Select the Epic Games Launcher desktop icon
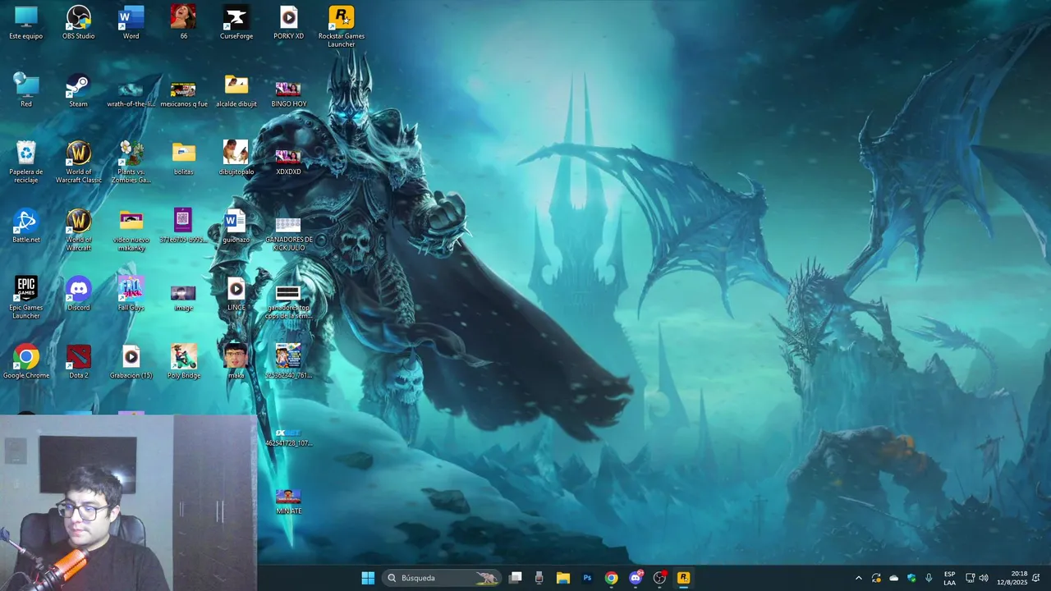The height and width of the screenshot is (591, 1051). point(26,297)
